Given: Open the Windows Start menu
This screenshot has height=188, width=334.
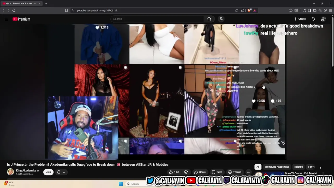Looking at the screenshot, I should [x=121, y=184].
